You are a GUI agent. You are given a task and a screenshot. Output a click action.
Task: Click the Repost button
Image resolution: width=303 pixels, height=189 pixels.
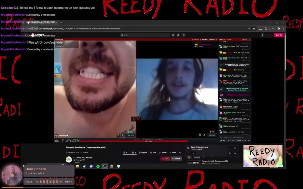point(163,153)
